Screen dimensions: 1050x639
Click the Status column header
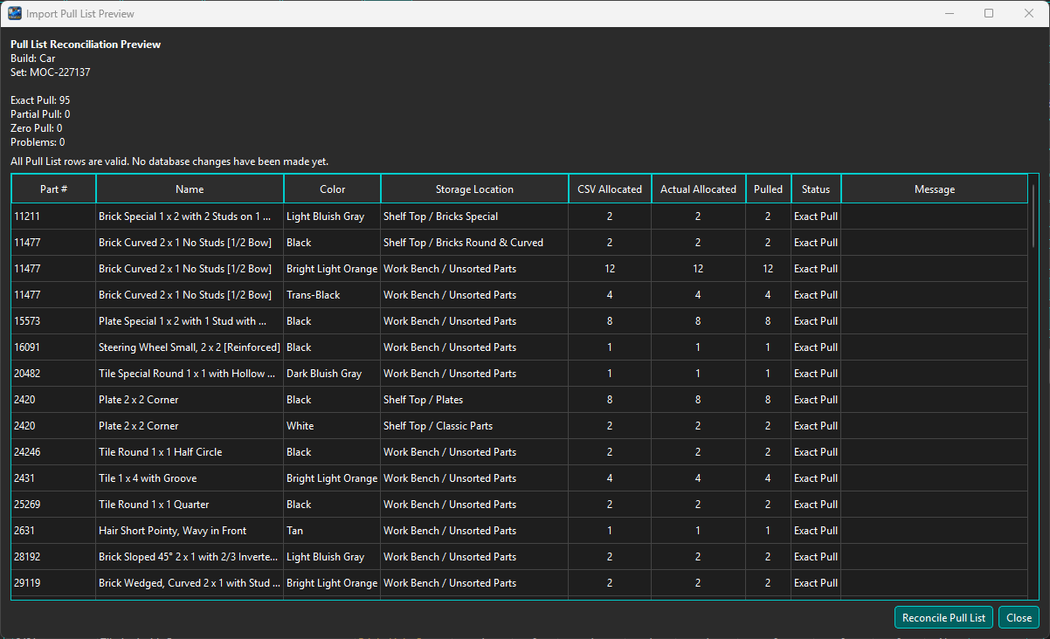pos(816,189)
